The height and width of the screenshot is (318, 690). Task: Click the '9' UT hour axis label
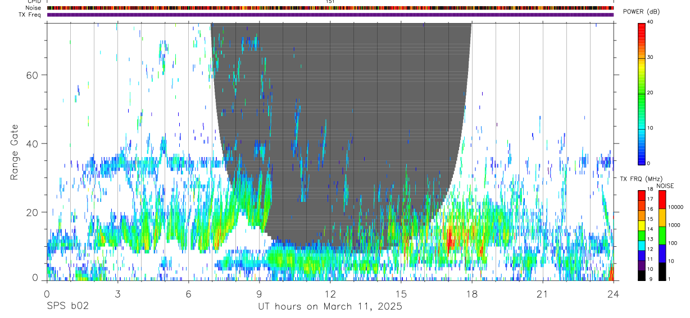click(260, 293)
